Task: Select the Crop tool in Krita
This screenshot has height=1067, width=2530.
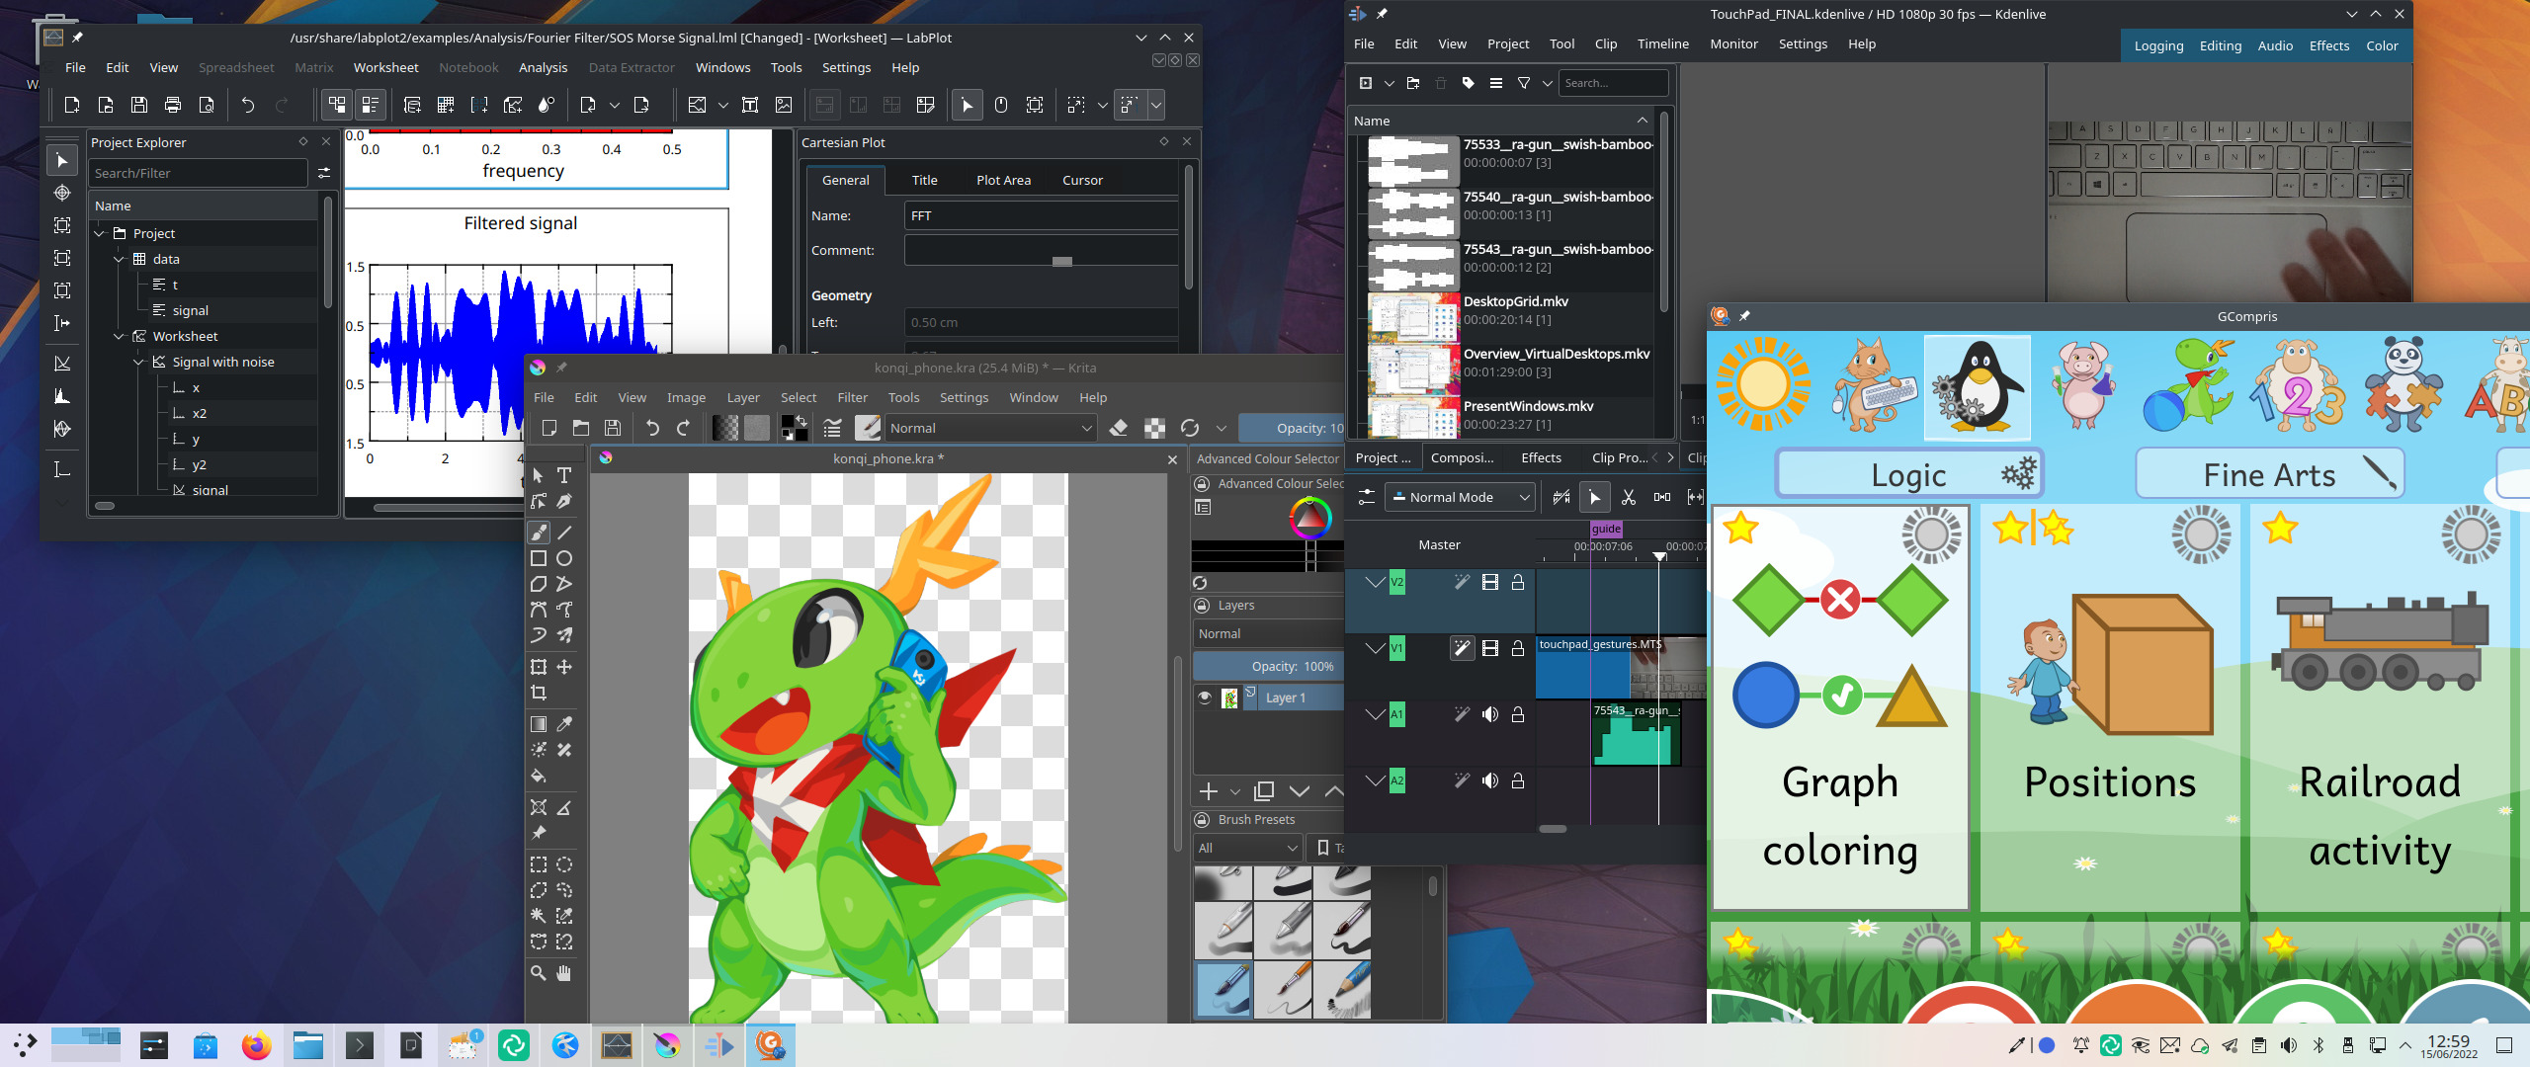Action: 539,693
